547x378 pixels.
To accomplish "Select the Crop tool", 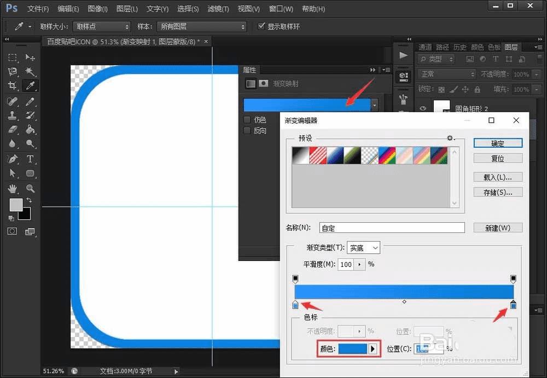I will (13, 86).
